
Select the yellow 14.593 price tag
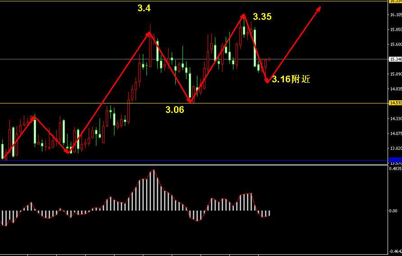[395, 103]
